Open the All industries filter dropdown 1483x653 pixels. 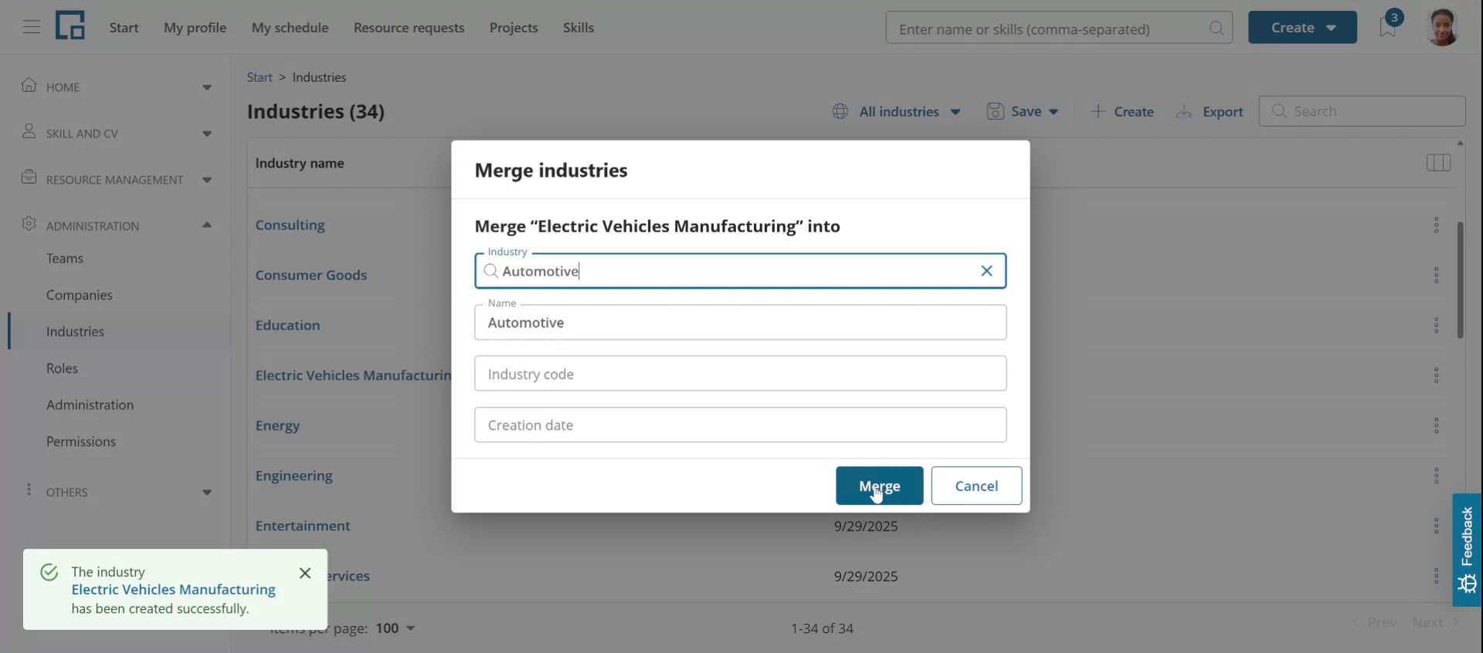pyautogui.click(x=897, y=111)
